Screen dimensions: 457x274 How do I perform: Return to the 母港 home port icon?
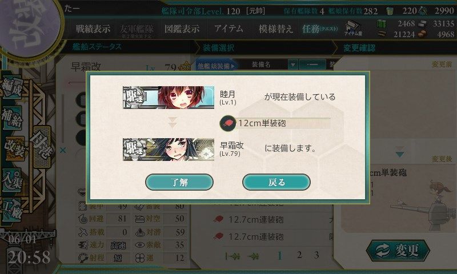(x=42, y=147)
